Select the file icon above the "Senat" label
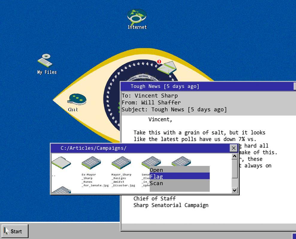The image size is (296, 239). (151, 162)
